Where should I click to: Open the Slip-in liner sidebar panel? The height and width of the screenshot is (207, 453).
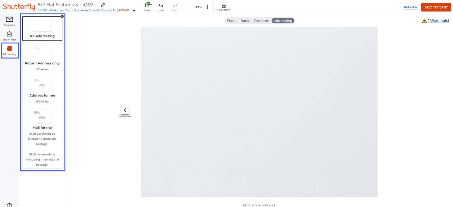tap(9, 36)
